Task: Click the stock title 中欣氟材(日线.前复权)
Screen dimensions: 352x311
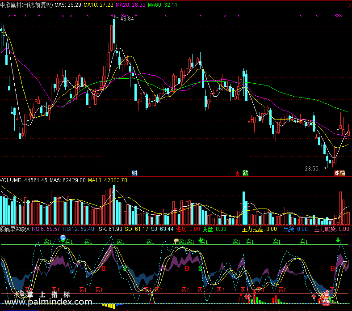Action: pos(26,5)
